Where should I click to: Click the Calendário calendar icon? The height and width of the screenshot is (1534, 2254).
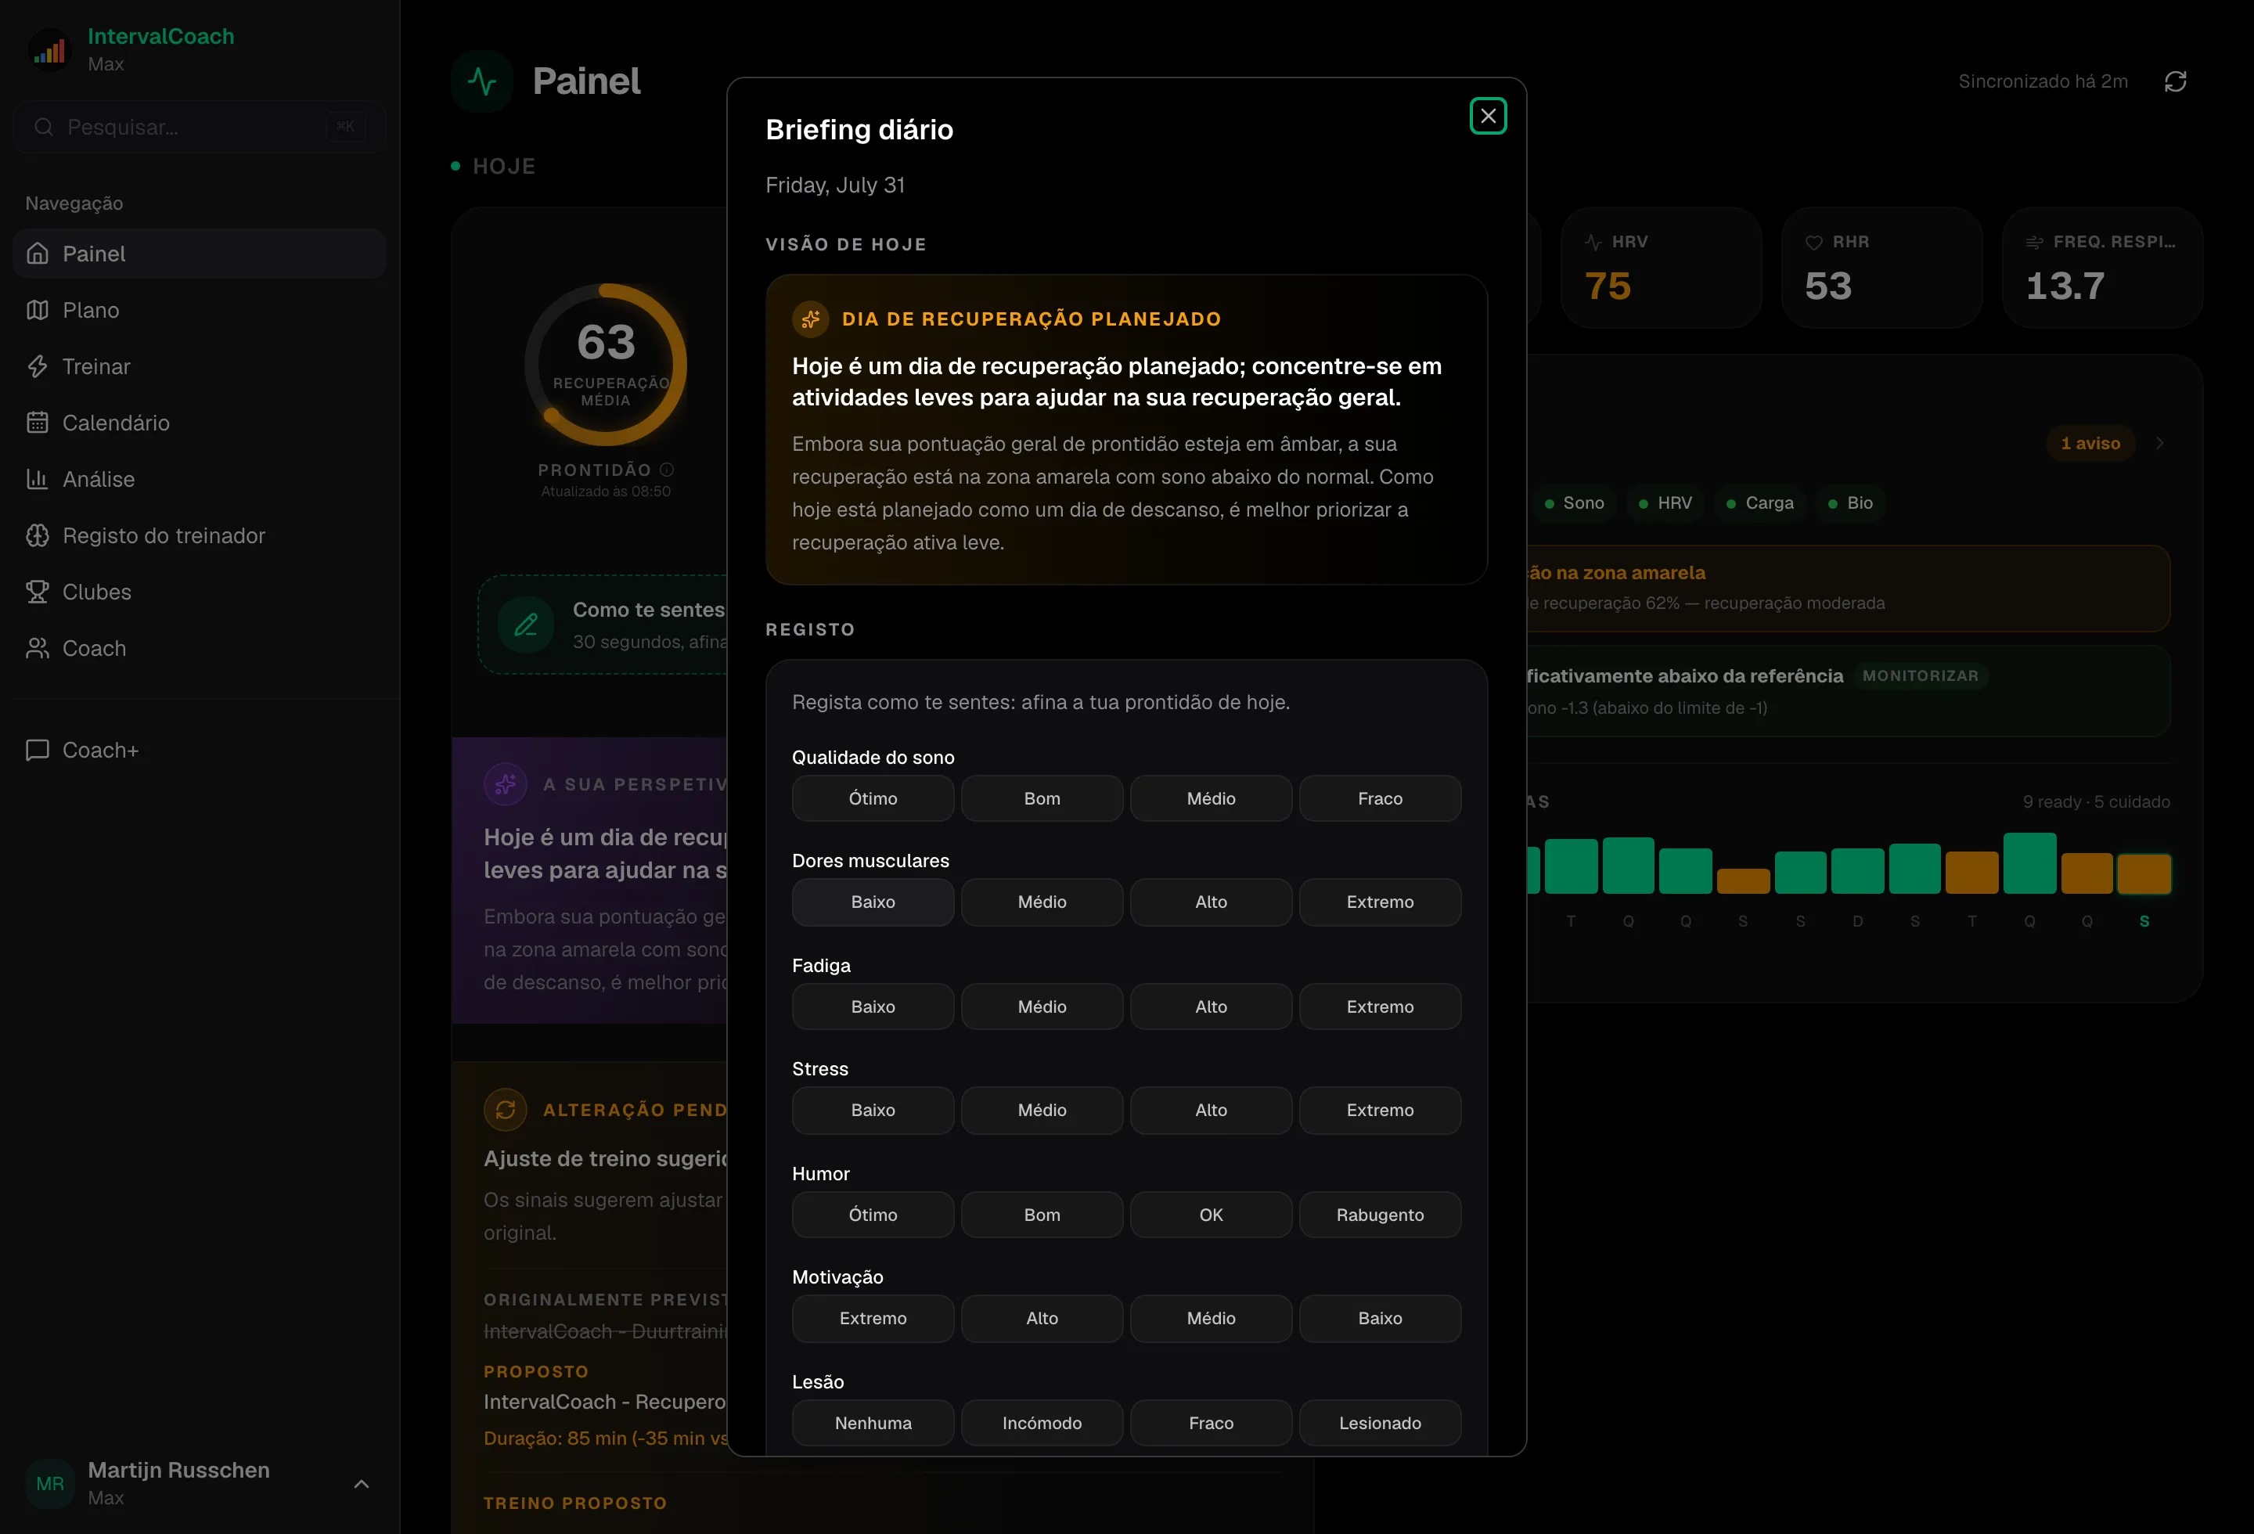point(38,423)
